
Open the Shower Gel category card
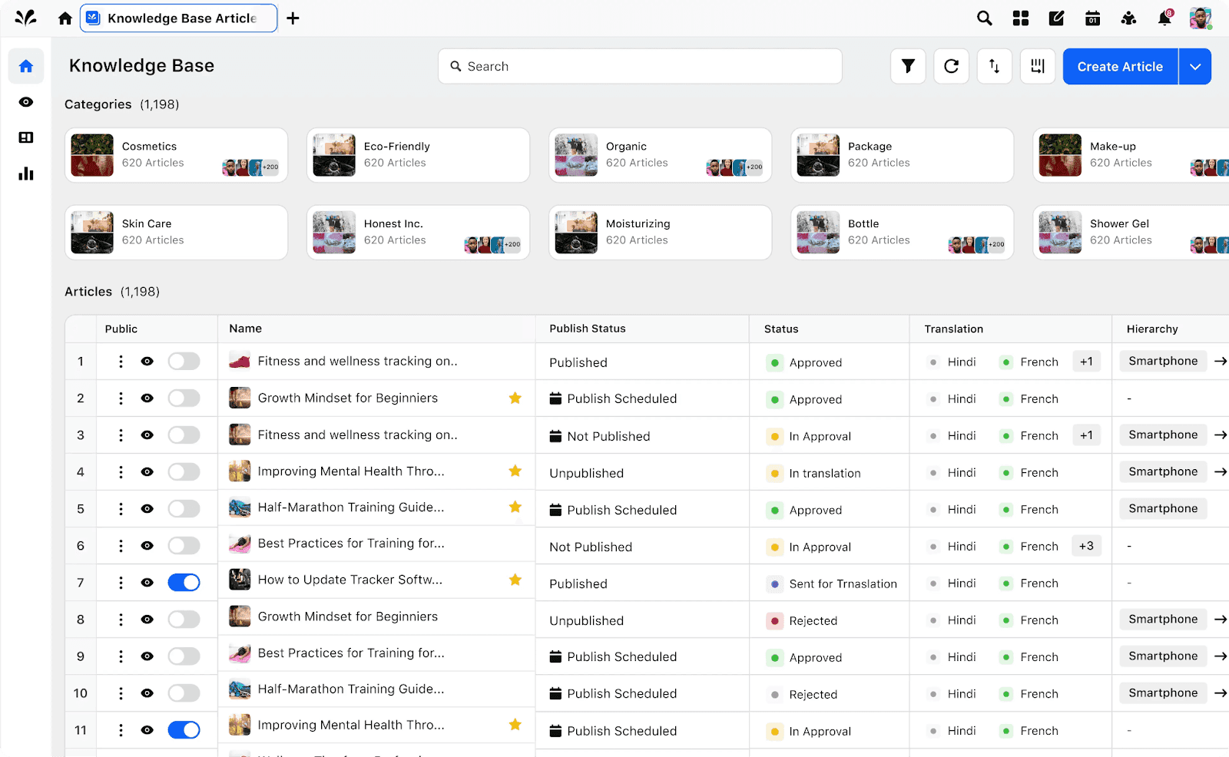point(1129,232)
